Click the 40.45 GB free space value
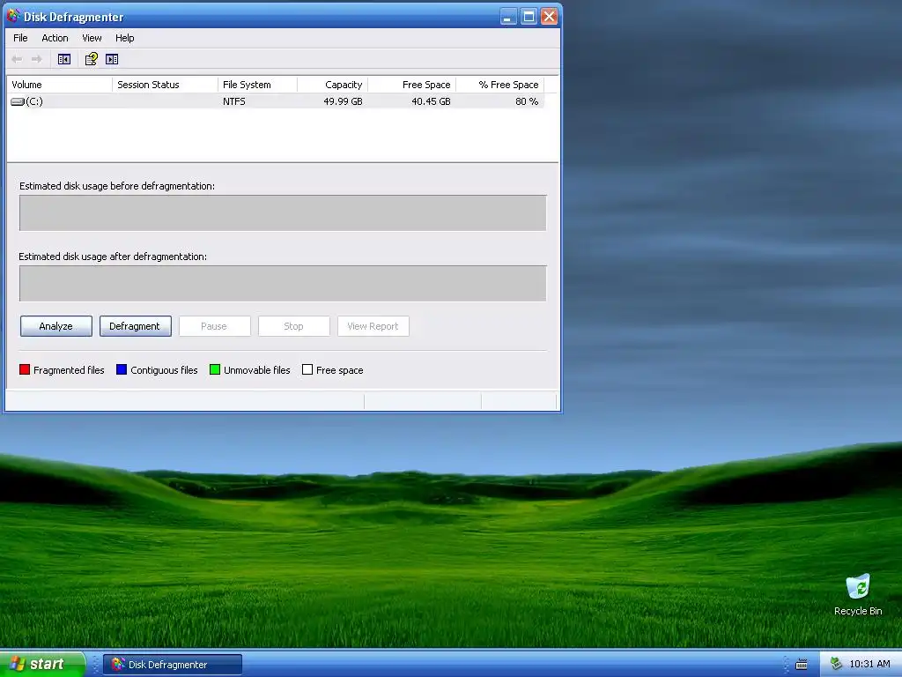Viewport: 902px width, 677px height. (431, 101)
